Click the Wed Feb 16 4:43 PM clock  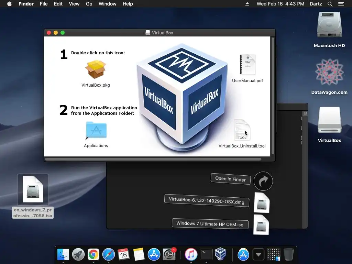tap(280, 4)
